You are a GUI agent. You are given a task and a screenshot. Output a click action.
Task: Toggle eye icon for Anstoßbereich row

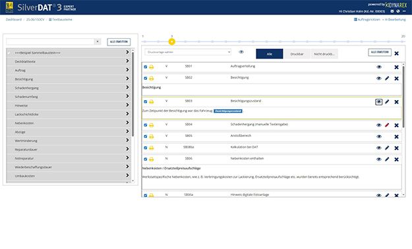tap(379, 136)
